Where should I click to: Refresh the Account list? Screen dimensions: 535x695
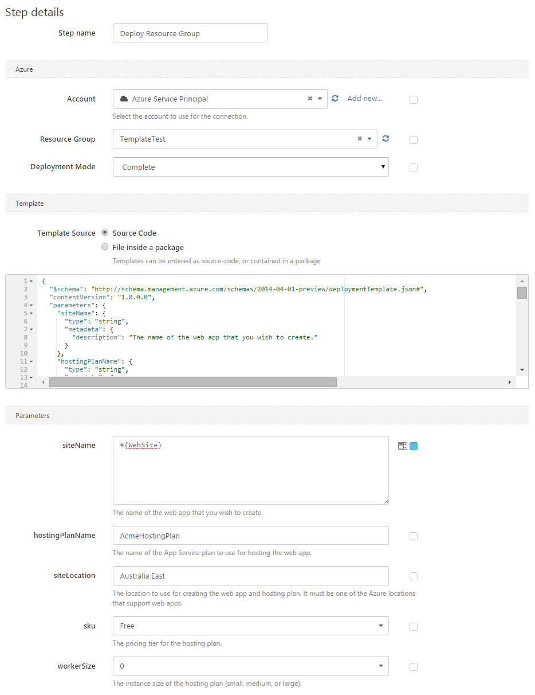(x=335, y=99)
